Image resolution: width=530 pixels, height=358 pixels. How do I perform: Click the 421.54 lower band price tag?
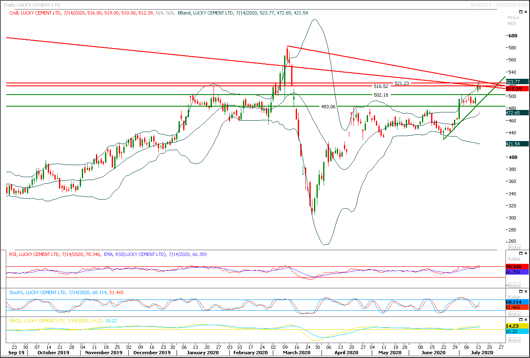(517, 144)
